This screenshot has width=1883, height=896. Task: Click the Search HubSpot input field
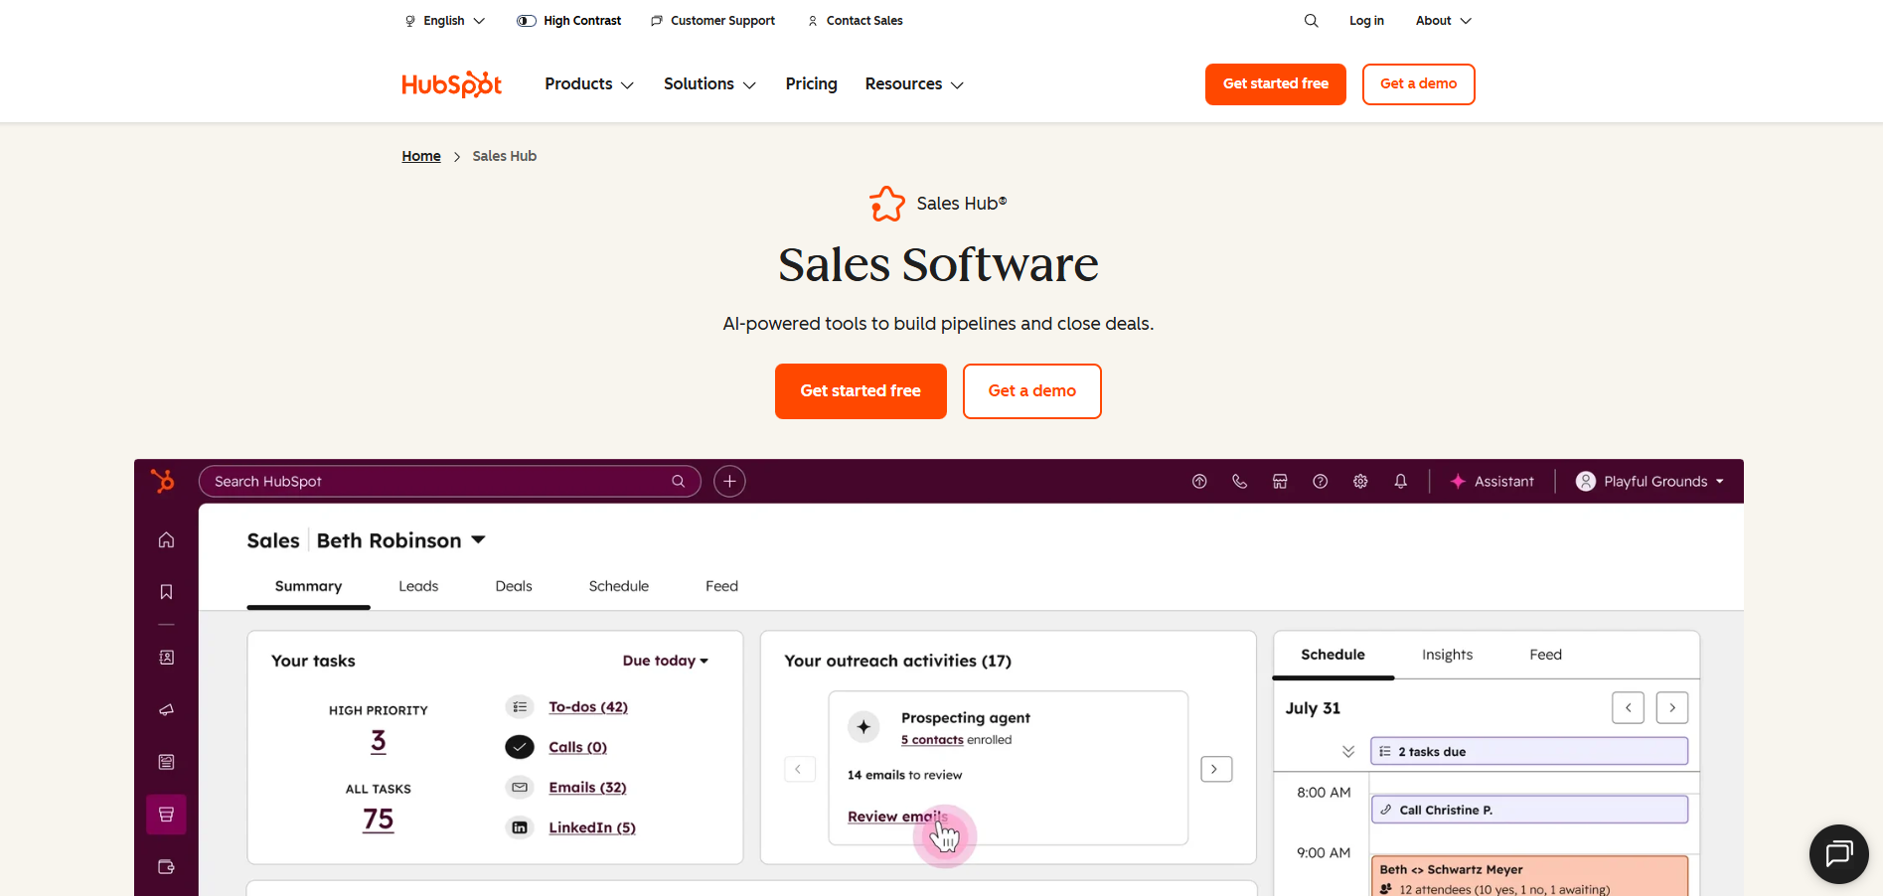(x=449, y=482)
